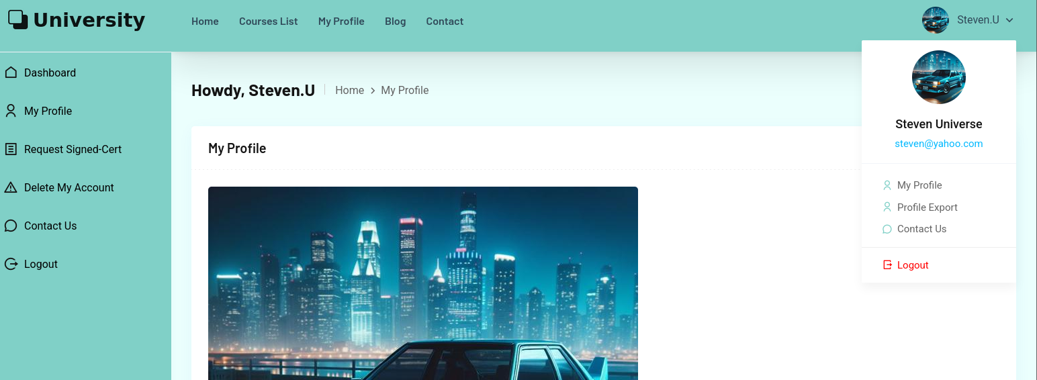
Task: Click the large city skyline profile image
Action: pos(423,283)
